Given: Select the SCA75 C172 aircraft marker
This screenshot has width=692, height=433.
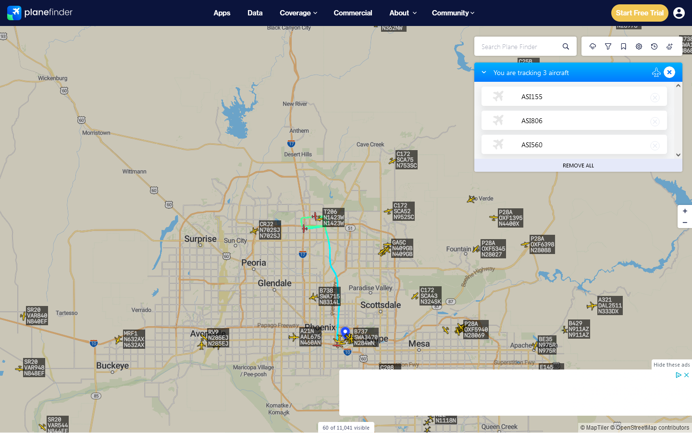Looking at the screenshot, I should [x=392, y=161].
